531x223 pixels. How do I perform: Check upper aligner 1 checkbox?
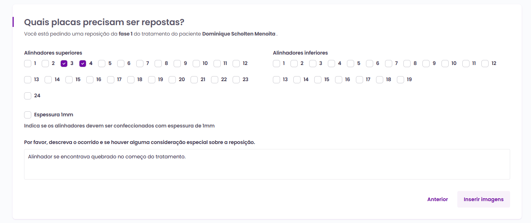[x=28, y=64]
